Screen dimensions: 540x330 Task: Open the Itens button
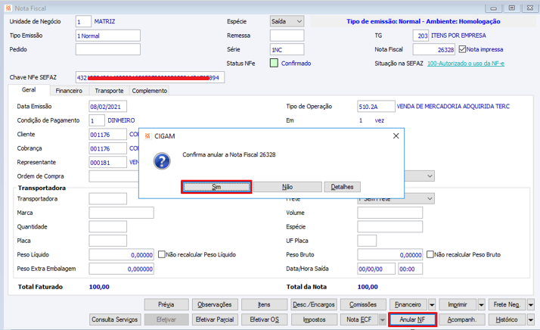click(264, 305)
